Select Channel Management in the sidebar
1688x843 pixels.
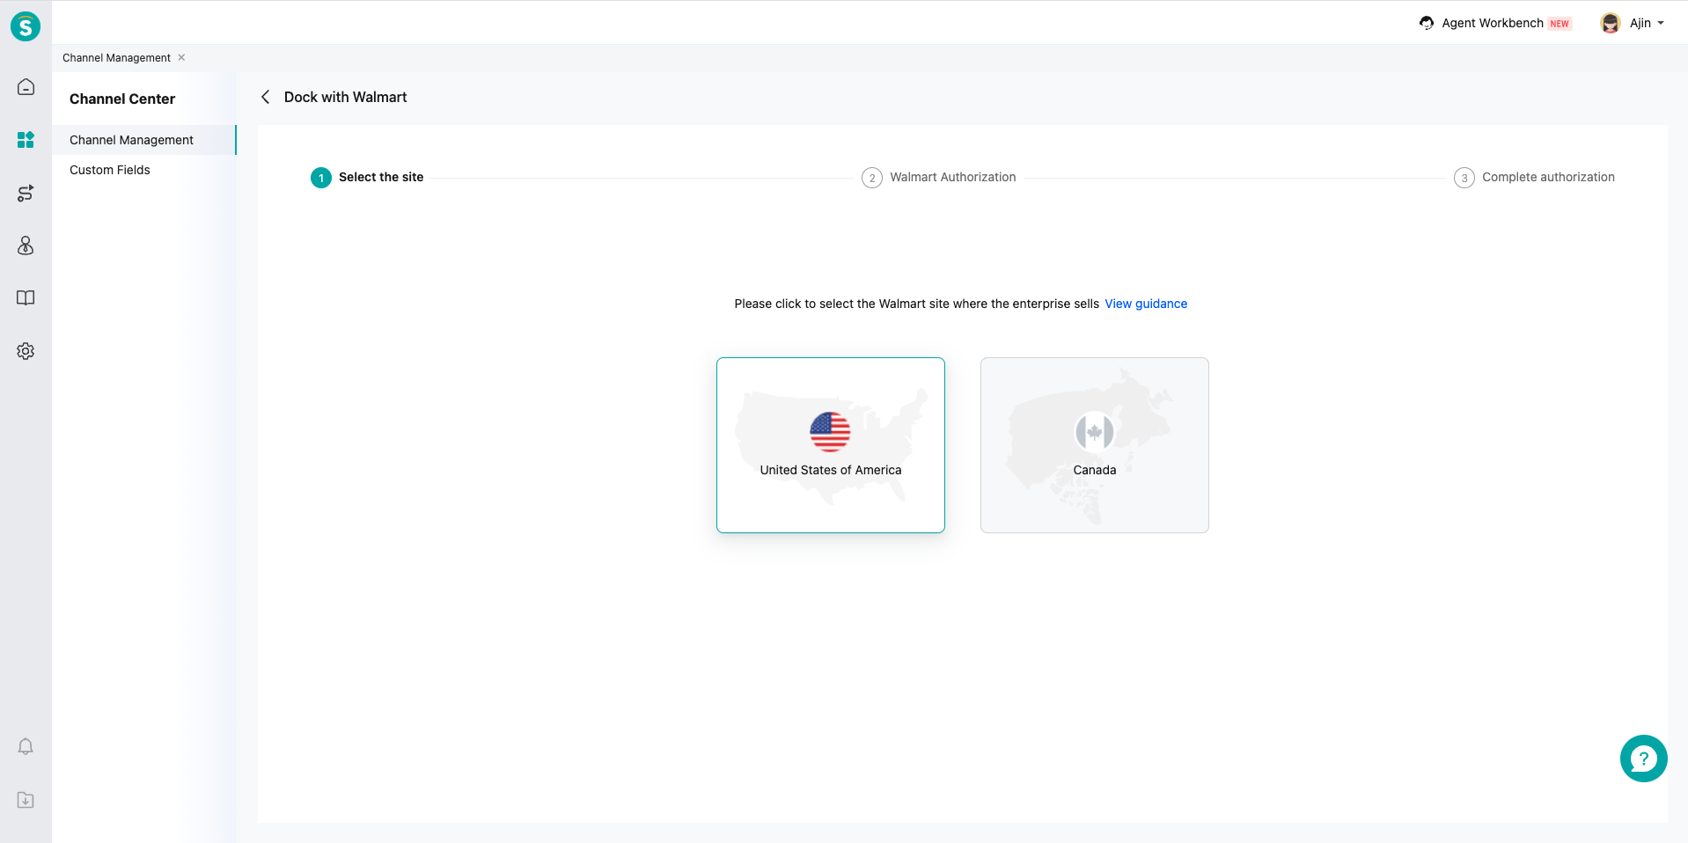coord(144,140)
